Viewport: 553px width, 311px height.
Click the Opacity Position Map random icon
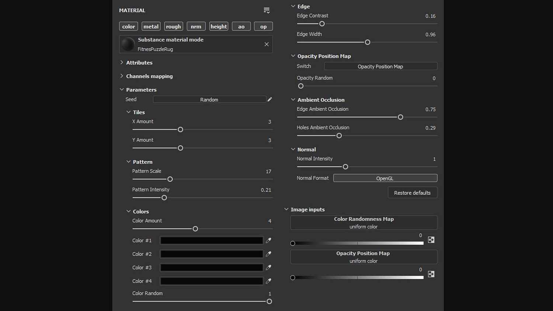pyautogui.click(x=431, y=274)
